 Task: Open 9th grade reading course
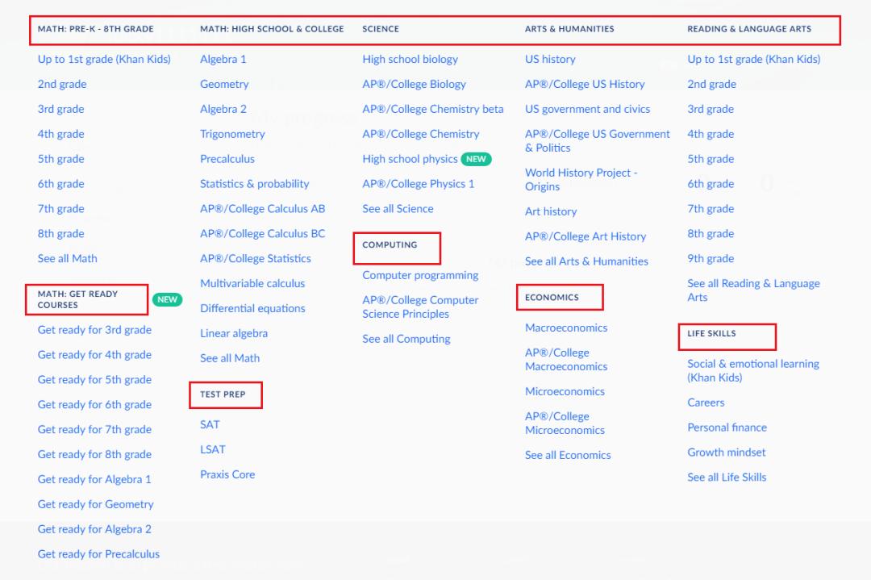tap(711, 259)
